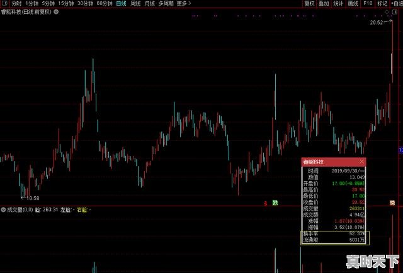Click the small red marker left of 跌
This screenshot has width=403, height=273.
[x=266, y=203]
